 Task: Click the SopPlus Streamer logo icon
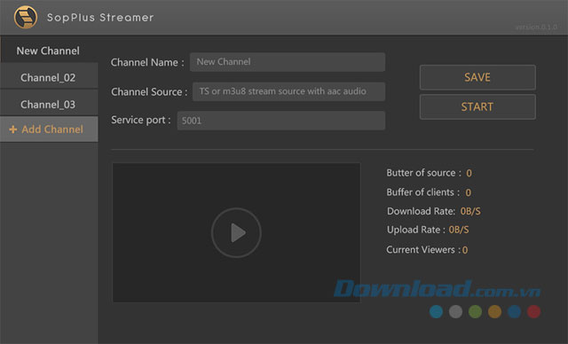pyautogui.click(x=26, y=17)
